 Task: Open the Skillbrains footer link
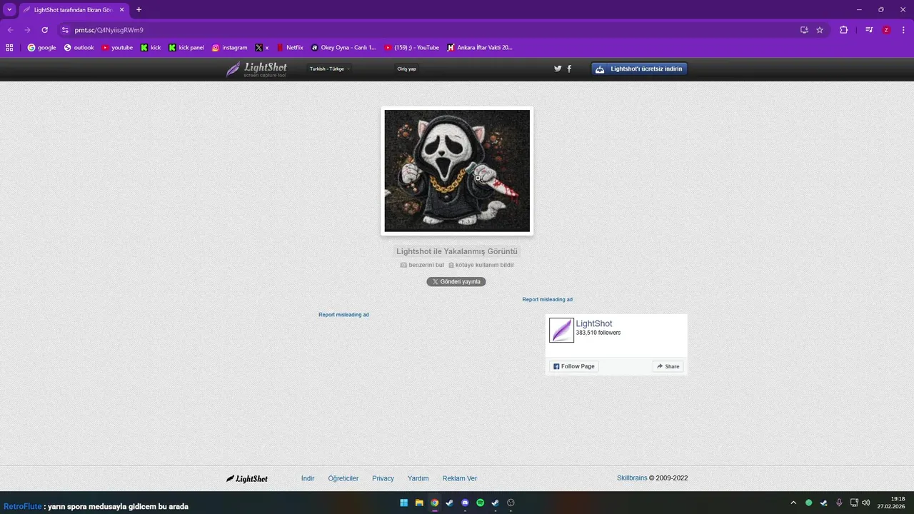tap(632, 478)
